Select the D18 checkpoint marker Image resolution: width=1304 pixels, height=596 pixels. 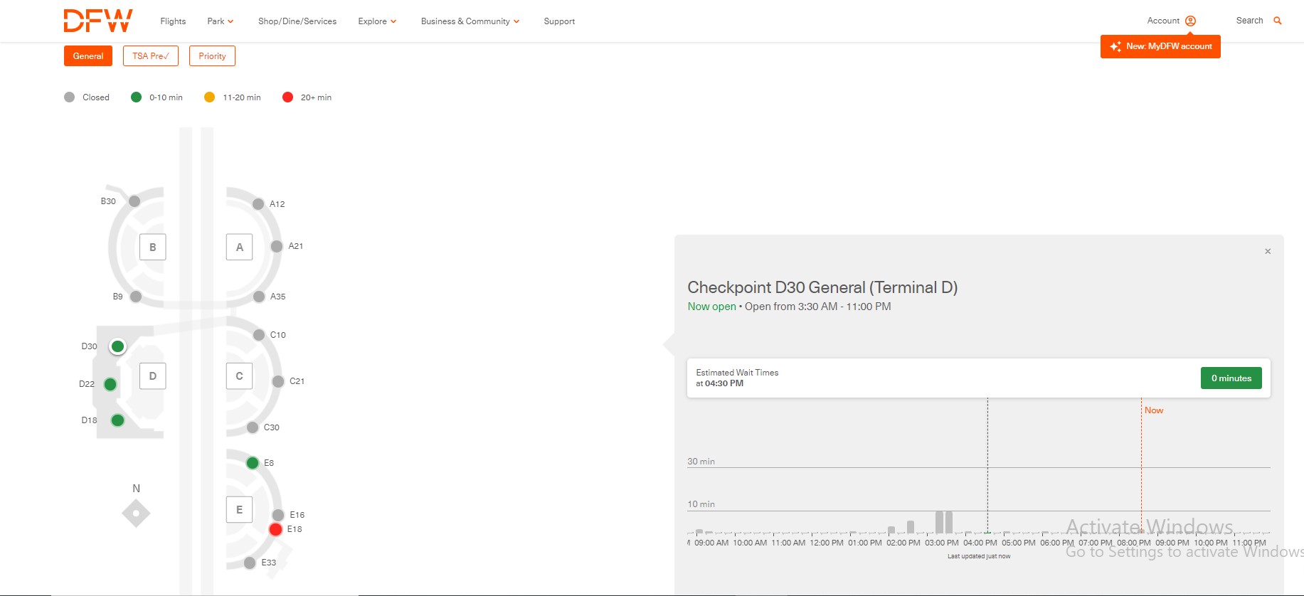[118, 420]
